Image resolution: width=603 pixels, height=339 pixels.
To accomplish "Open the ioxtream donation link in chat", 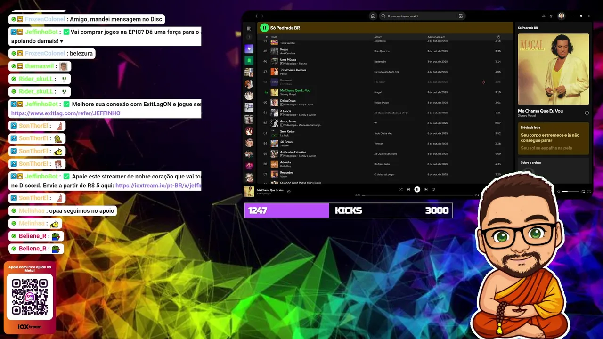I will click(x=158, y=186).
